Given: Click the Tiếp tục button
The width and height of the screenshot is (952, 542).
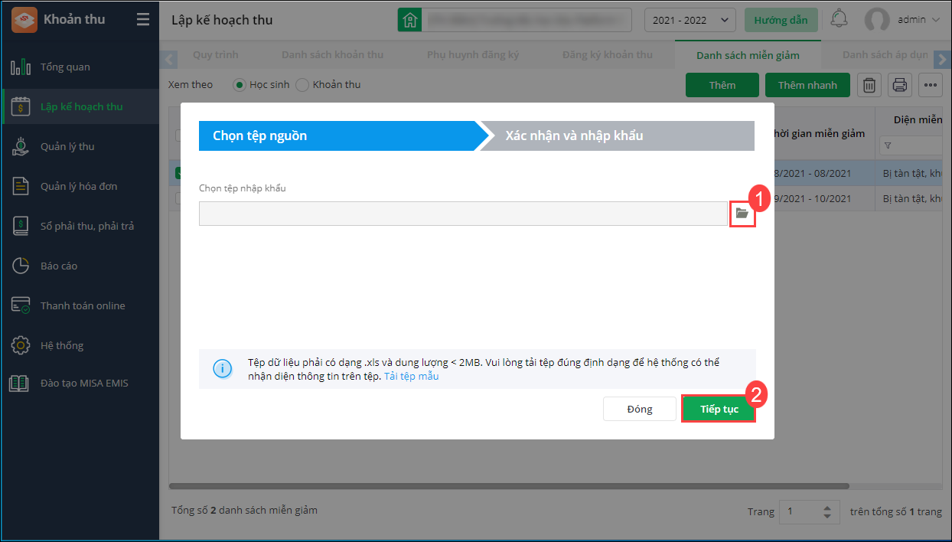Looking at the screenshot, I should [x=719, y=409].
